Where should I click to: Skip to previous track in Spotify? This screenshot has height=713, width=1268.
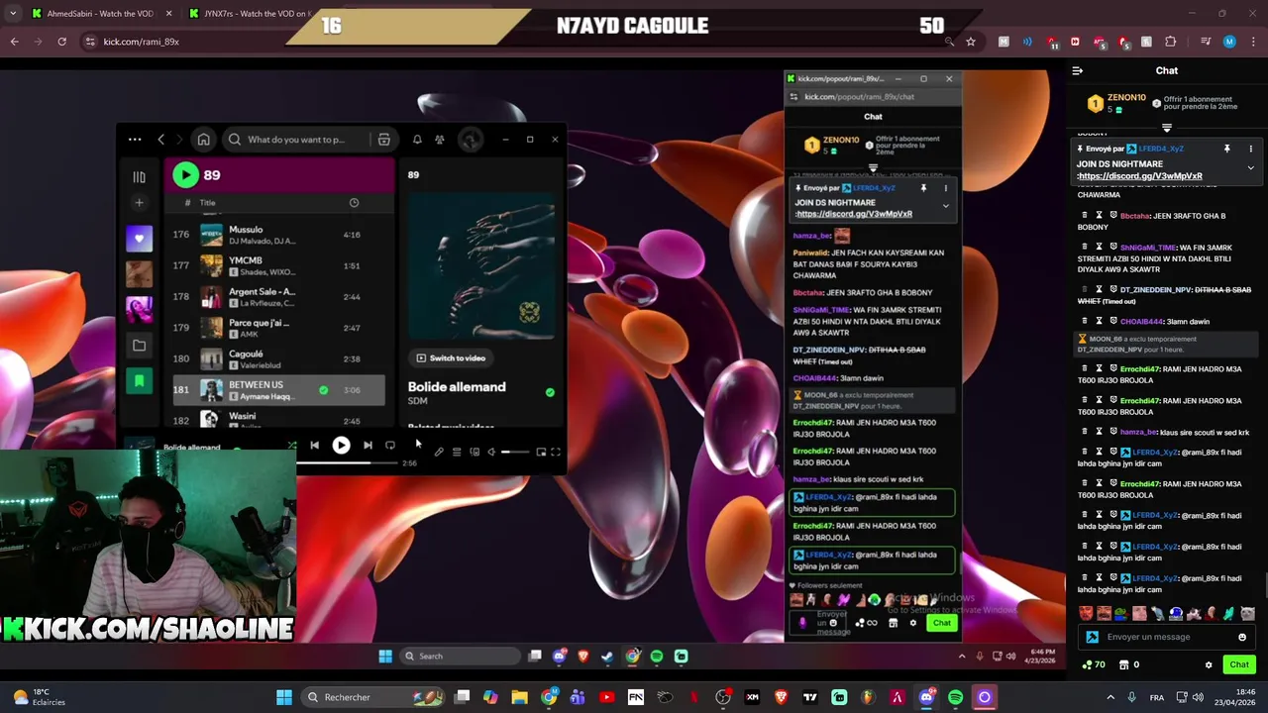pos(314,446)
